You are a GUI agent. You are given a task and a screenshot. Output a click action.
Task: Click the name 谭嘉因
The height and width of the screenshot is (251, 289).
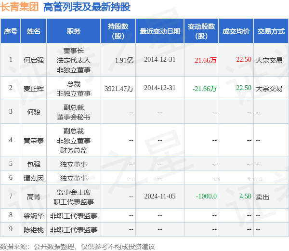click(x=34, y=178)
